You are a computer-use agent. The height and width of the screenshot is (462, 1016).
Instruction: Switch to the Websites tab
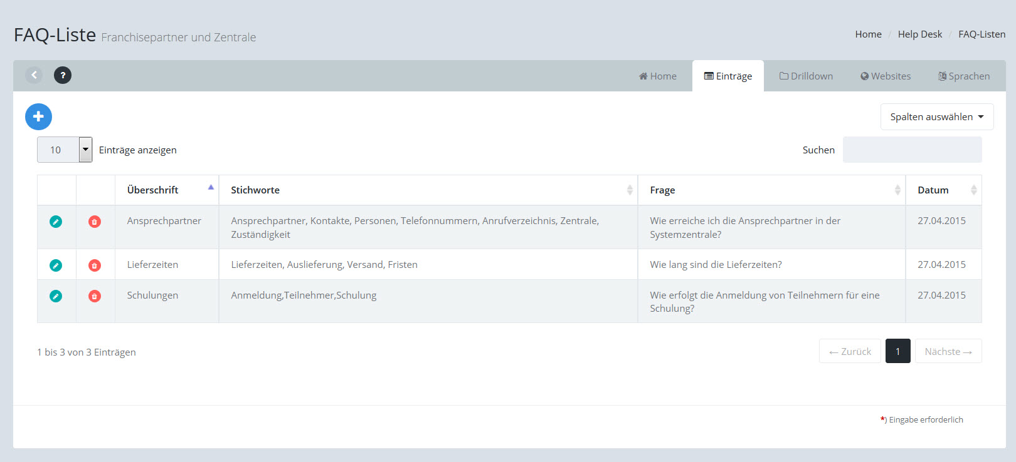[x=885, y=76]
